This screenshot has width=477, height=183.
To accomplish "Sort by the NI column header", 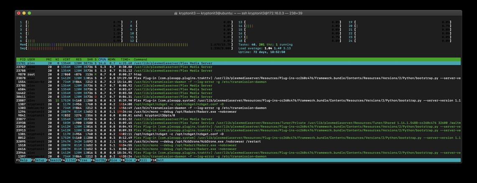I will click(57, 60).
